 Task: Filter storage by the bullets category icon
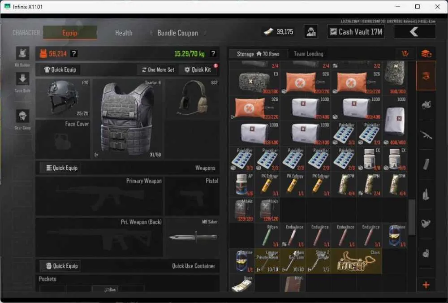click(426, 194)
